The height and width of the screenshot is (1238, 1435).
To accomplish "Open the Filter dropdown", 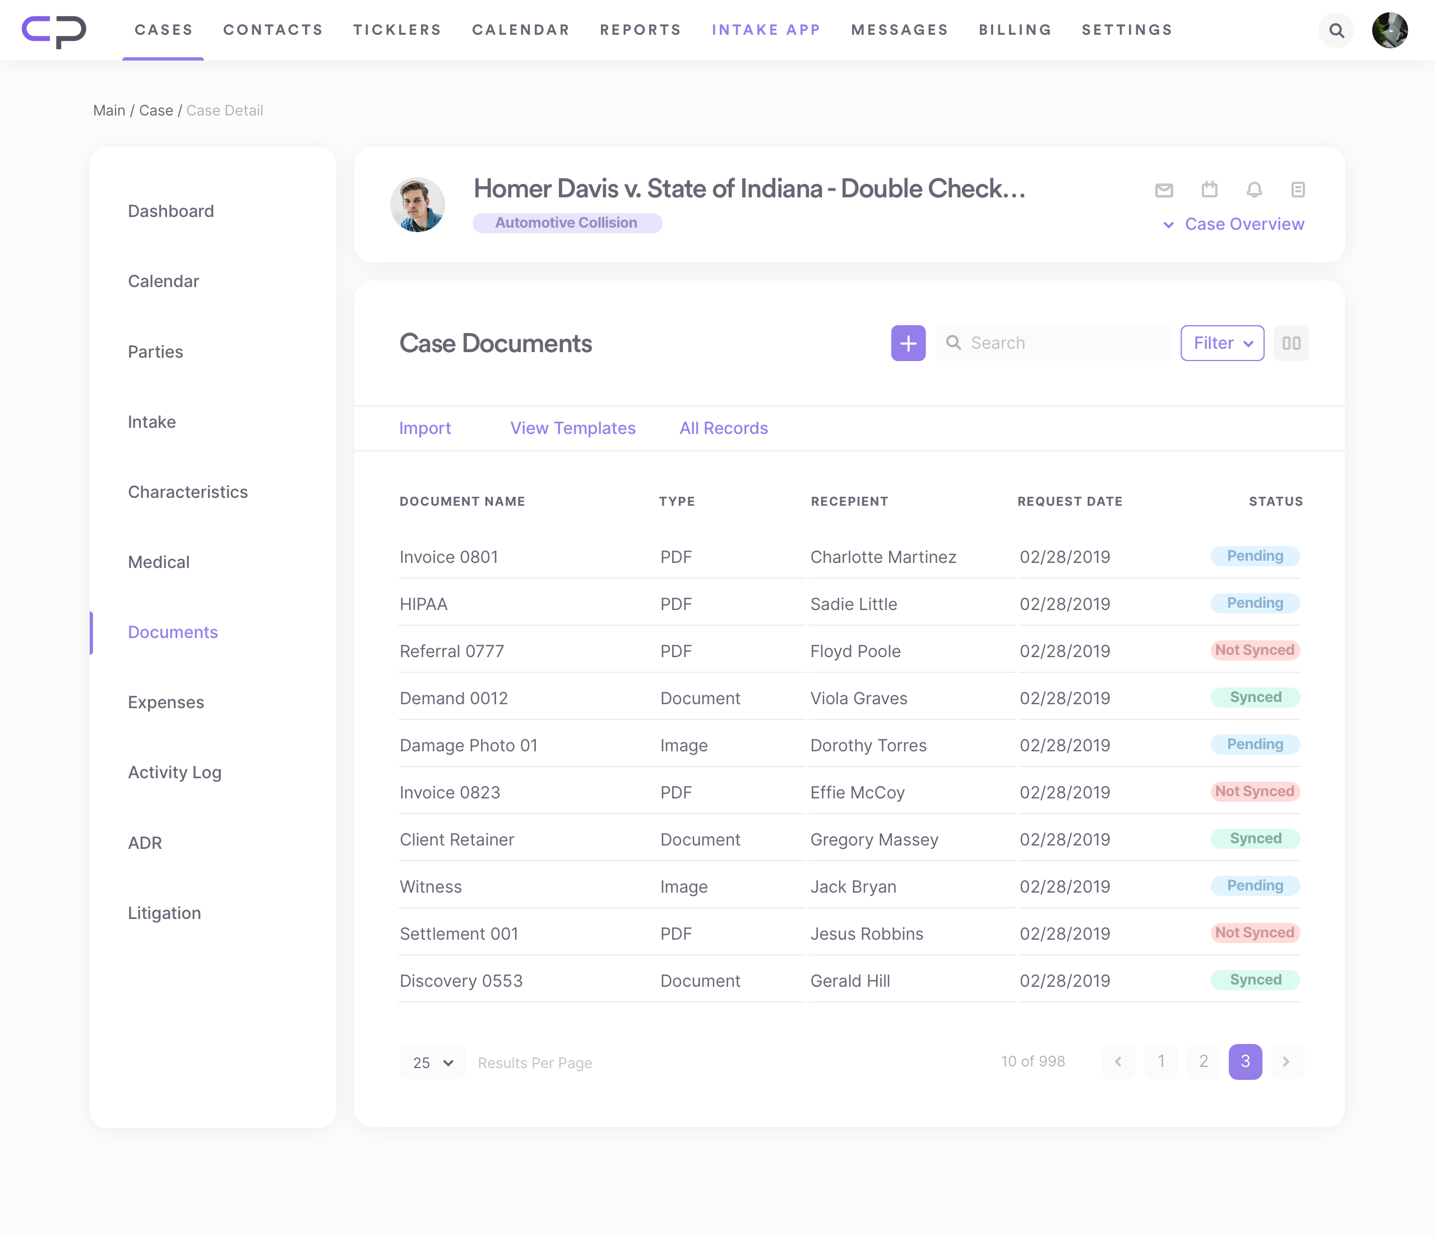I will pos(1221,343).
